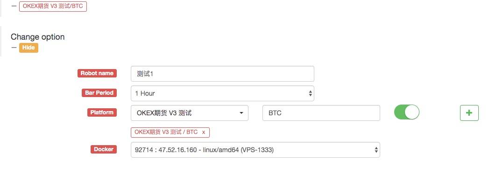503x175 pixels.
Task: Click the OKEX期货 V3 测试/BTC tag at top
Action: point(53,6)
